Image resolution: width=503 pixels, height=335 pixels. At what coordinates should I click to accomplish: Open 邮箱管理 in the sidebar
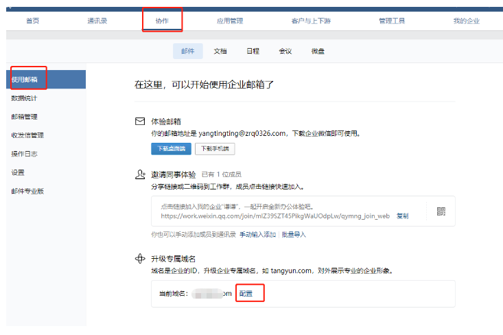point(24,117)
